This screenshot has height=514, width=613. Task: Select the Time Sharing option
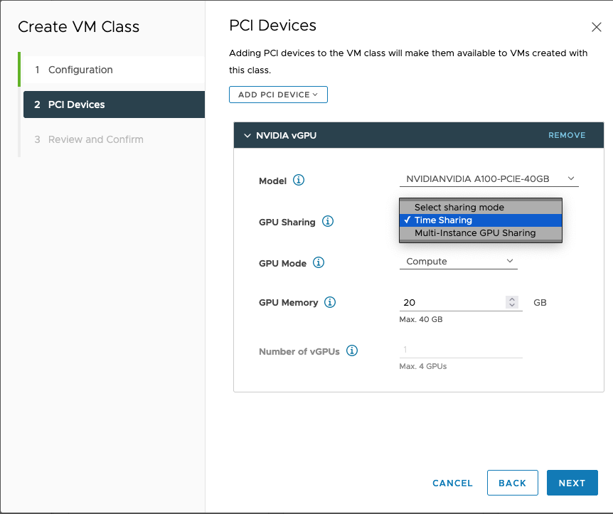pyautogui.click(x=443, y=220)
